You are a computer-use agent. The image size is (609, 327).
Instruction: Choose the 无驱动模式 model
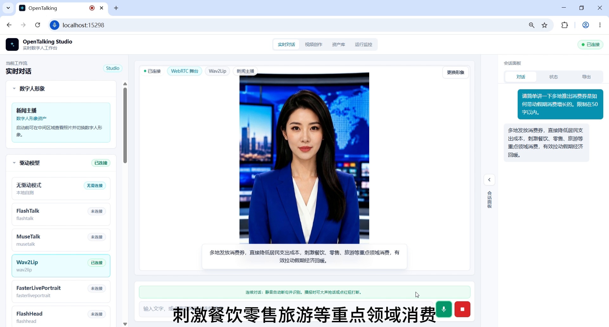[61, 189]
